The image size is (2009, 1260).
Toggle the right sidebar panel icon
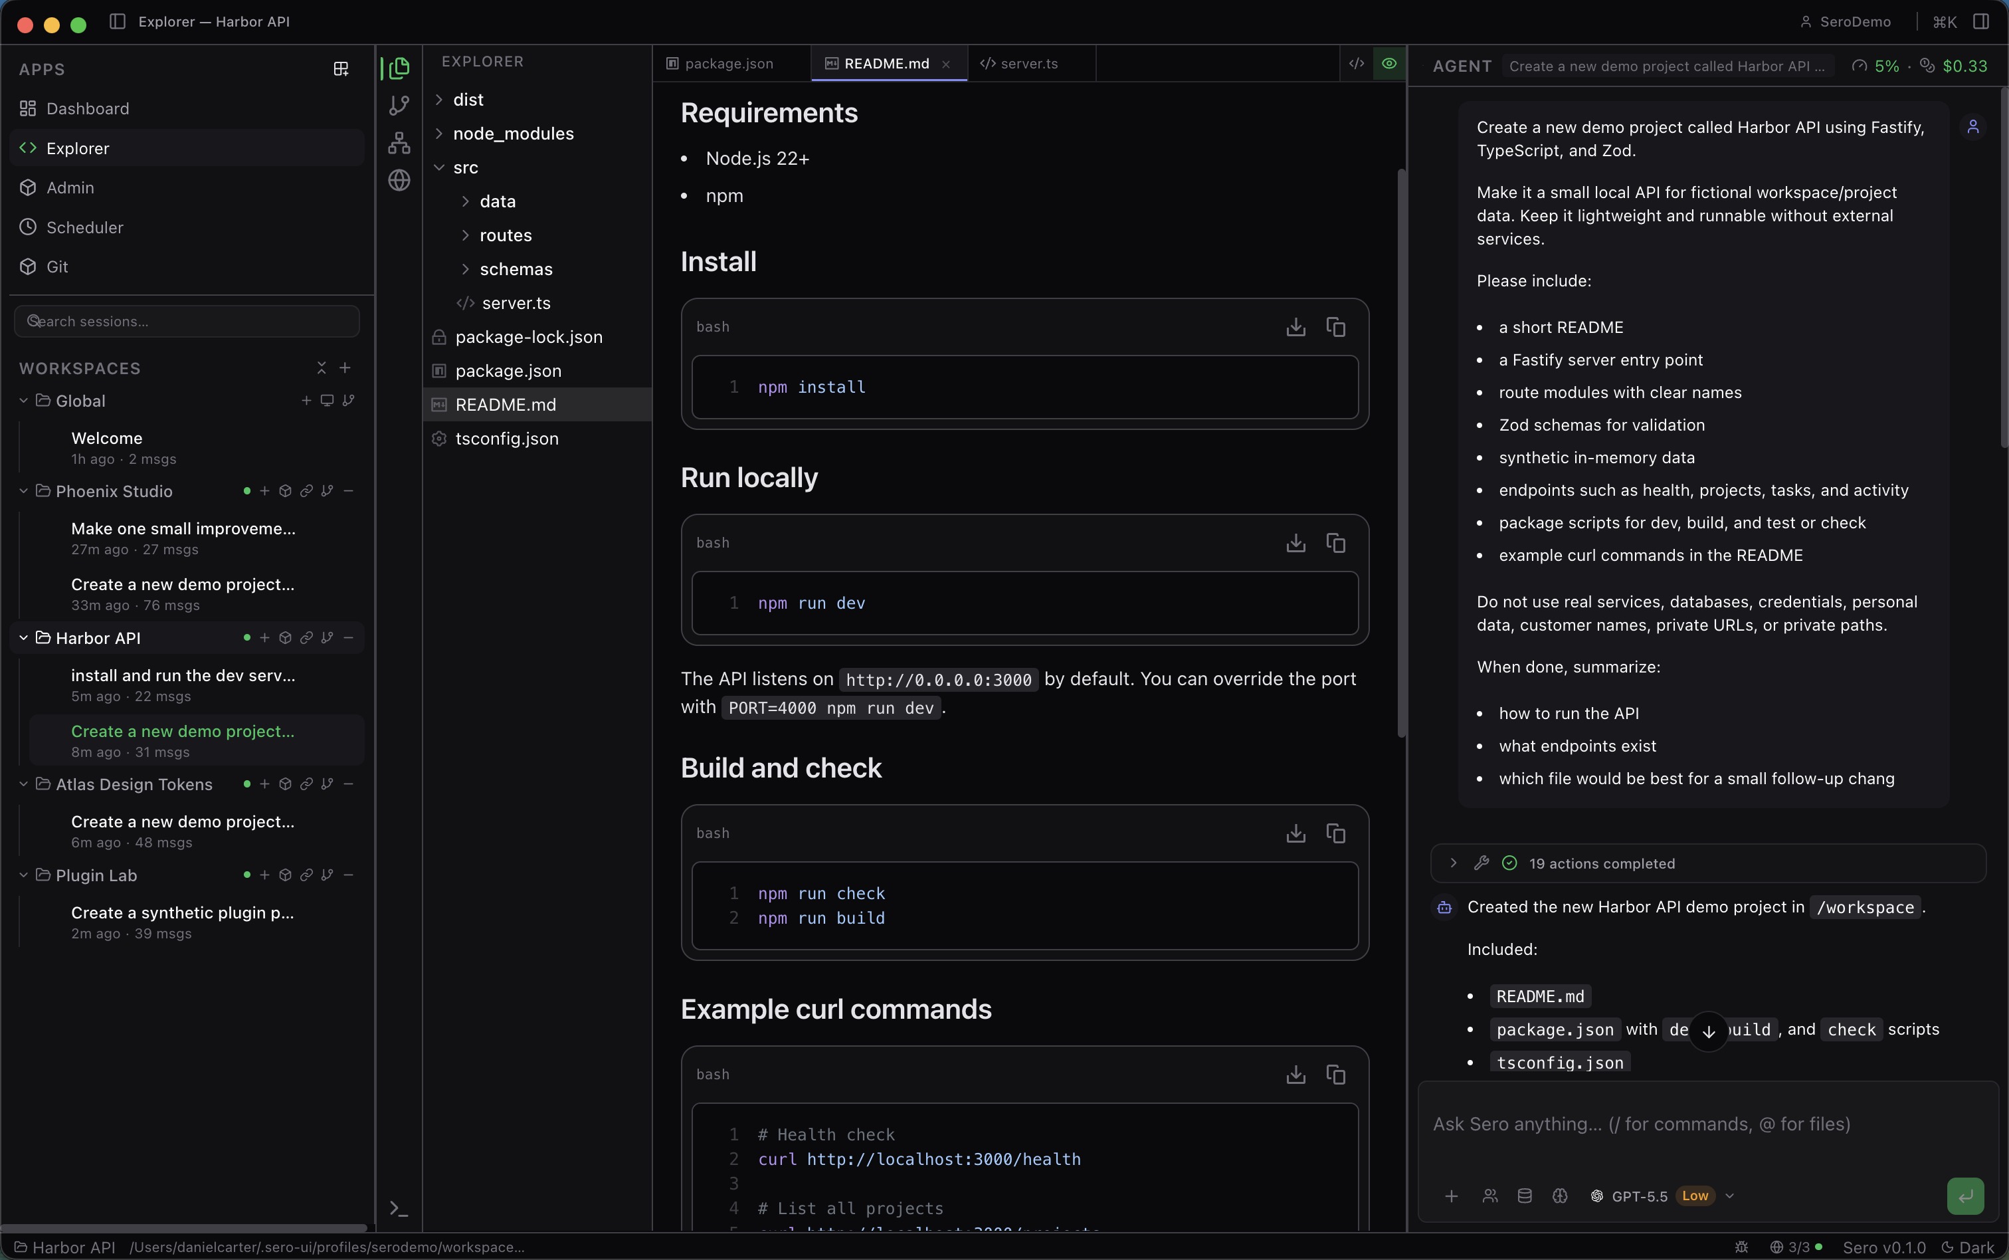[1980, 22]
